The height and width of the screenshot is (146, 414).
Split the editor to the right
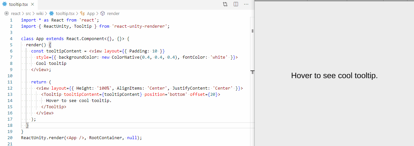[x=236, y=4]
